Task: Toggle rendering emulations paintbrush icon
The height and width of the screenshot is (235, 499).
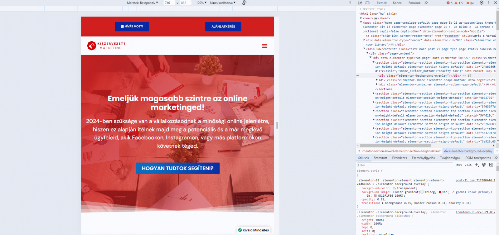Action: point(484,165)
